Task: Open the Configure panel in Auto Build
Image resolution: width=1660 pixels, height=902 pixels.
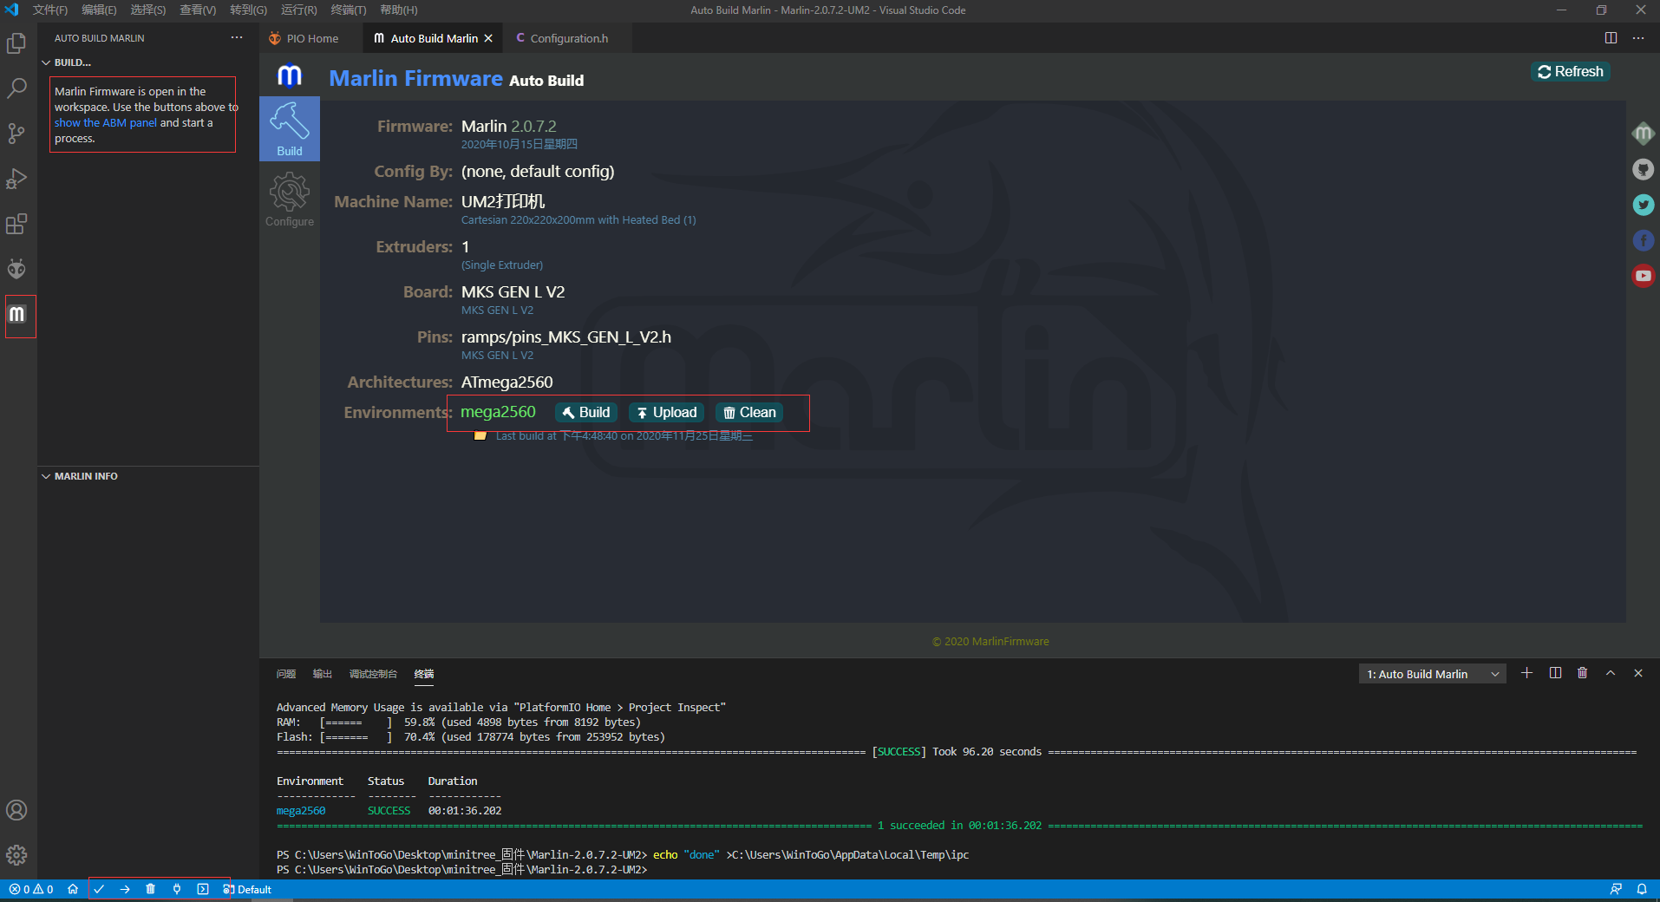Action: [289, 198]
